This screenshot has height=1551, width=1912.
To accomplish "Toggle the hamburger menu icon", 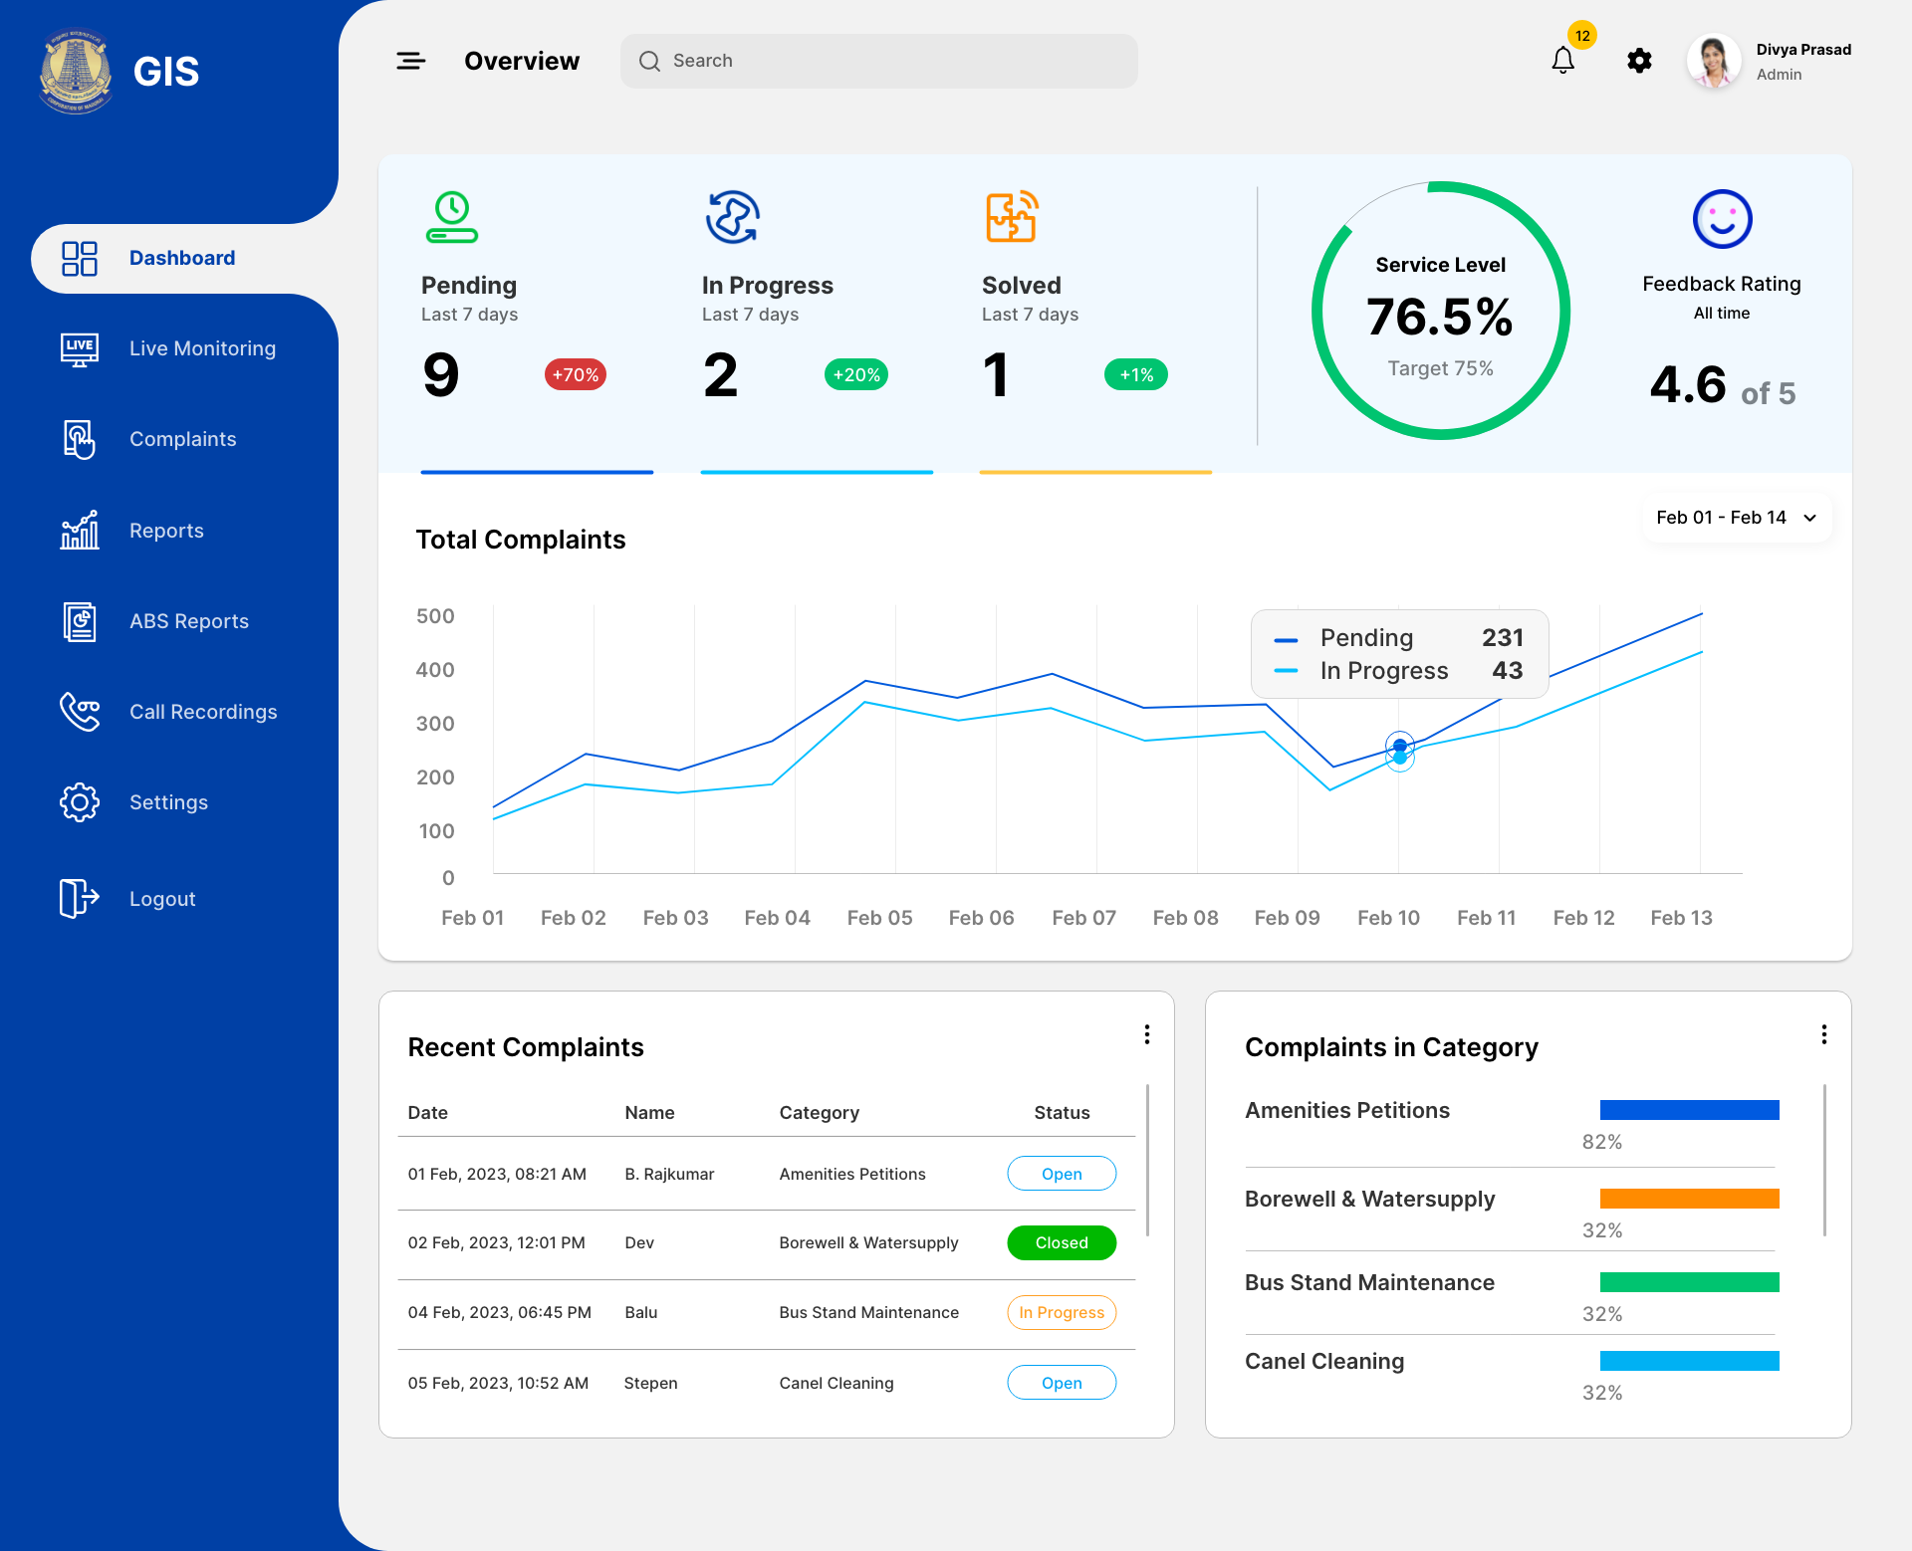I will tap(410, 61).
